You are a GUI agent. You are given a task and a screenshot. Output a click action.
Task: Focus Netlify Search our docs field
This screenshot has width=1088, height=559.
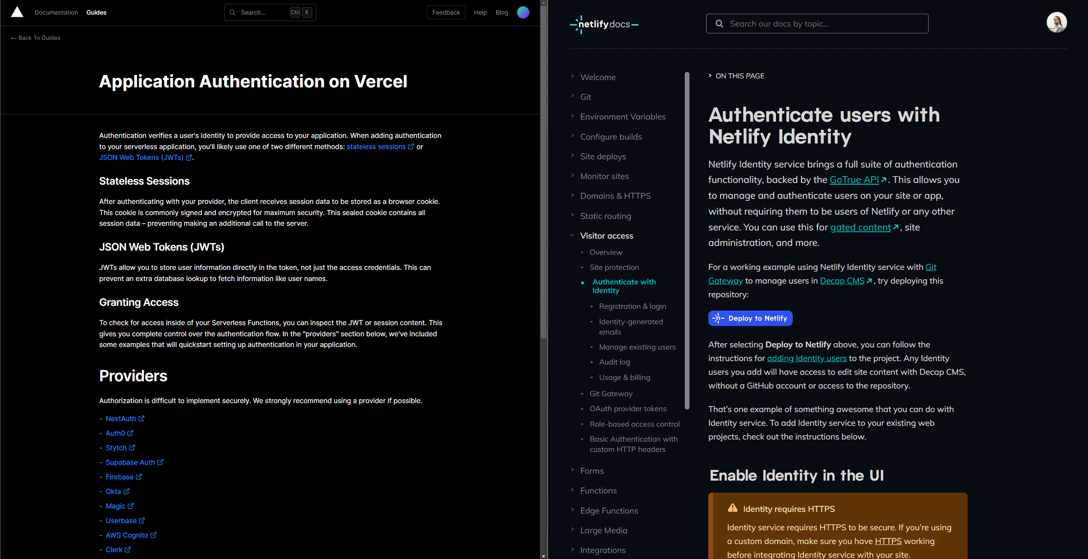(817, 24)
